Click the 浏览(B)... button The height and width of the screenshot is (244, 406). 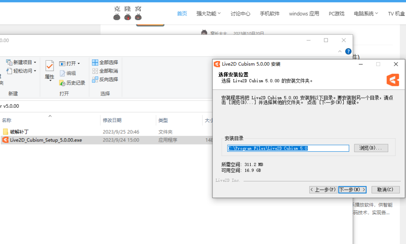[x=371, y=148]
